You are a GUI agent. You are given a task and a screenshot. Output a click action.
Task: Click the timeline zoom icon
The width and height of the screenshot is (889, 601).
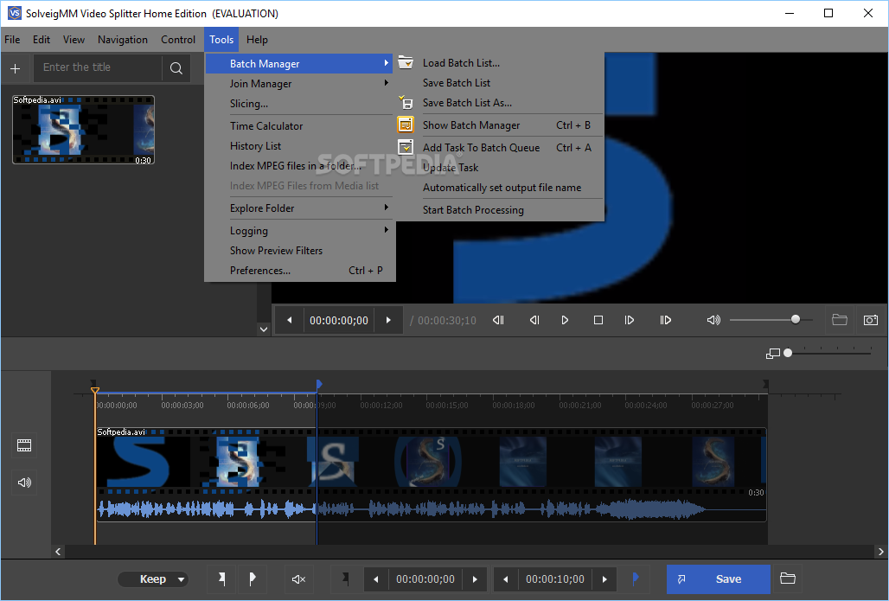773,353
